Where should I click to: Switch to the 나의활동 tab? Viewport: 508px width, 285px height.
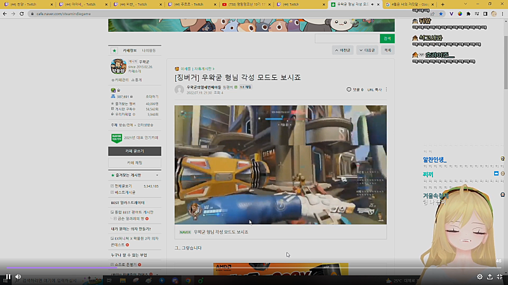click(149, 49)
